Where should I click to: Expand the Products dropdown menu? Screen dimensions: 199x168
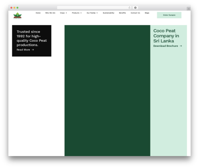tap(77, 13)
